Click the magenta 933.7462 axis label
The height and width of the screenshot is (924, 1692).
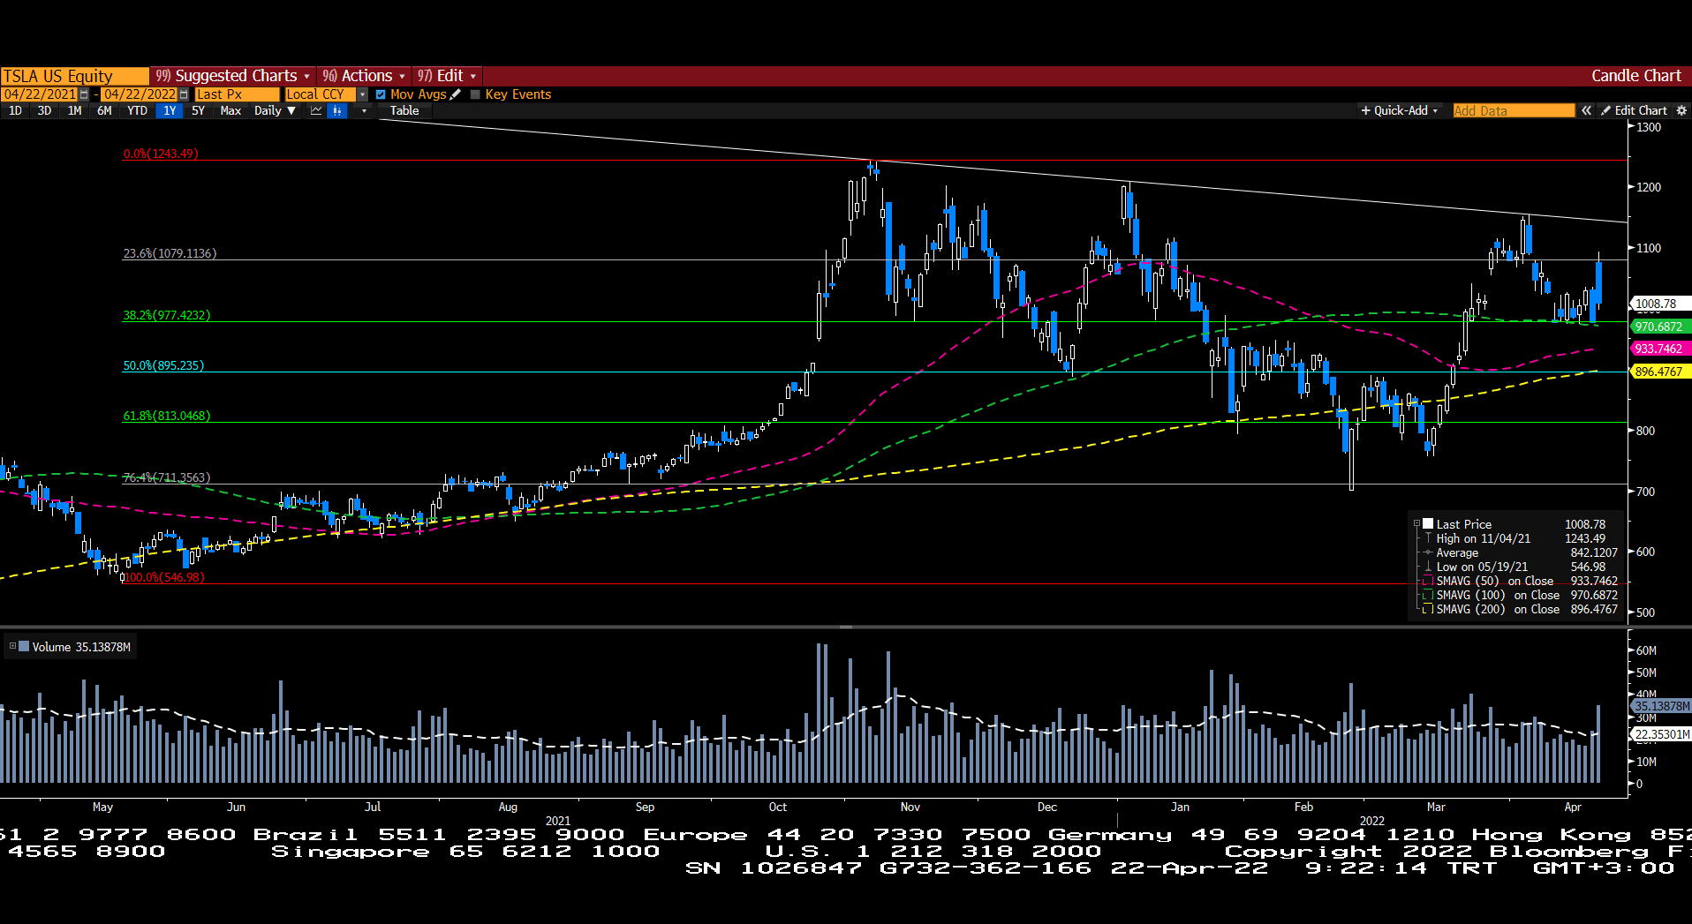[1659, 349]
